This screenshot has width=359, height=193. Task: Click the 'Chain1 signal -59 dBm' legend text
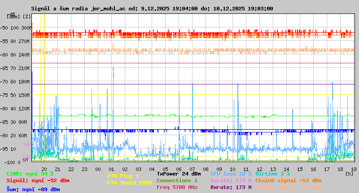tap(289, 187)
